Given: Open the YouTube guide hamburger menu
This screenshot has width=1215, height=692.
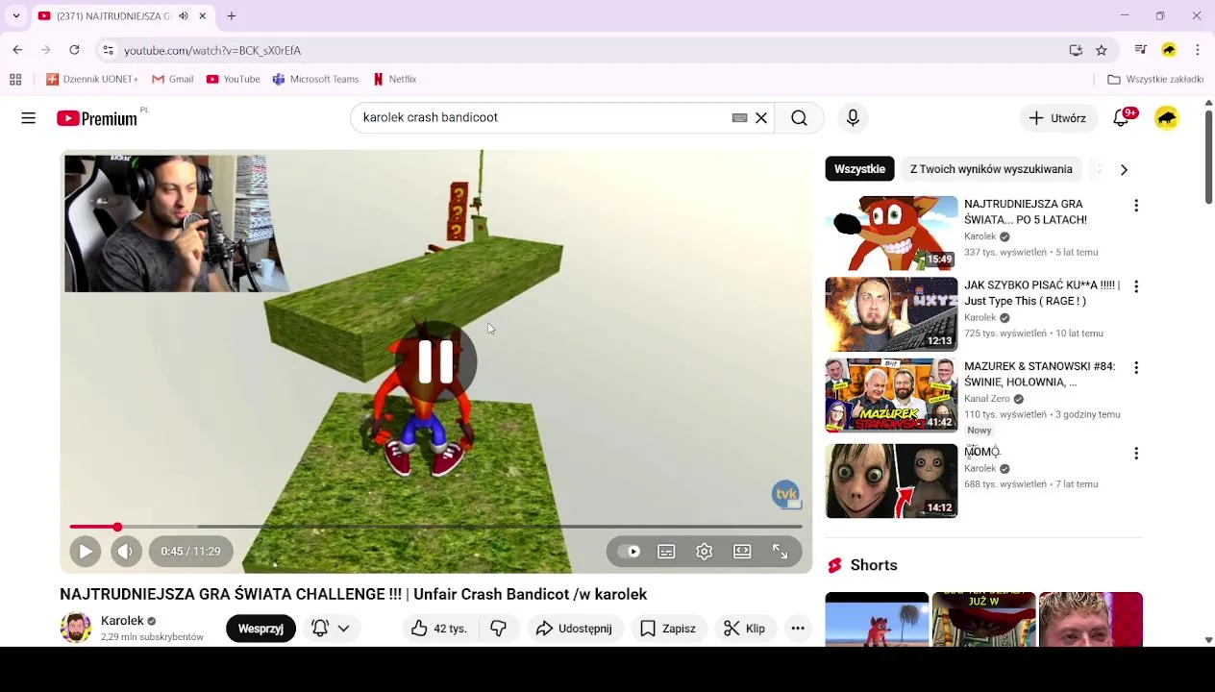Looking at the screenshot, I should coord(28,118).
